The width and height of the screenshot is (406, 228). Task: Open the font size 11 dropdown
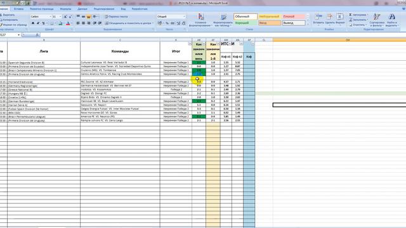tap(60, 16)
